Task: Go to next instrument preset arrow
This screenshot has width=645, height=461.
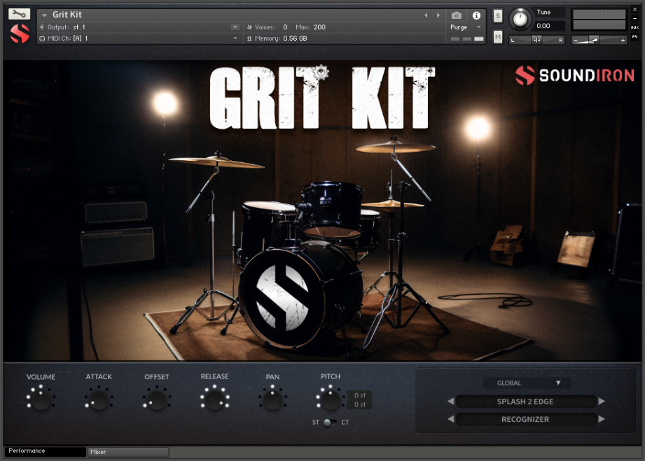Action: pyautogui.click(x=438, y=15)
